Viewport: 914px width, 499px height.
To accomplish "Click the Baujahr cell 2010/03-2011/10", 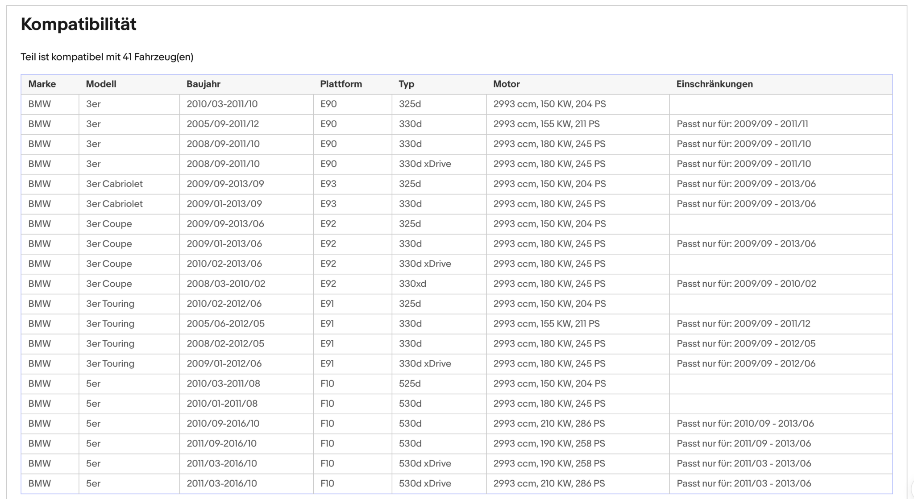I will pyautogui.click(x=222, y=104).
